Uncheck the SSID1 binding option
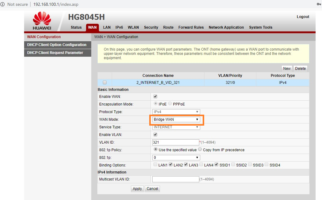This screenshot has height=200, width=322. point(216,165)
